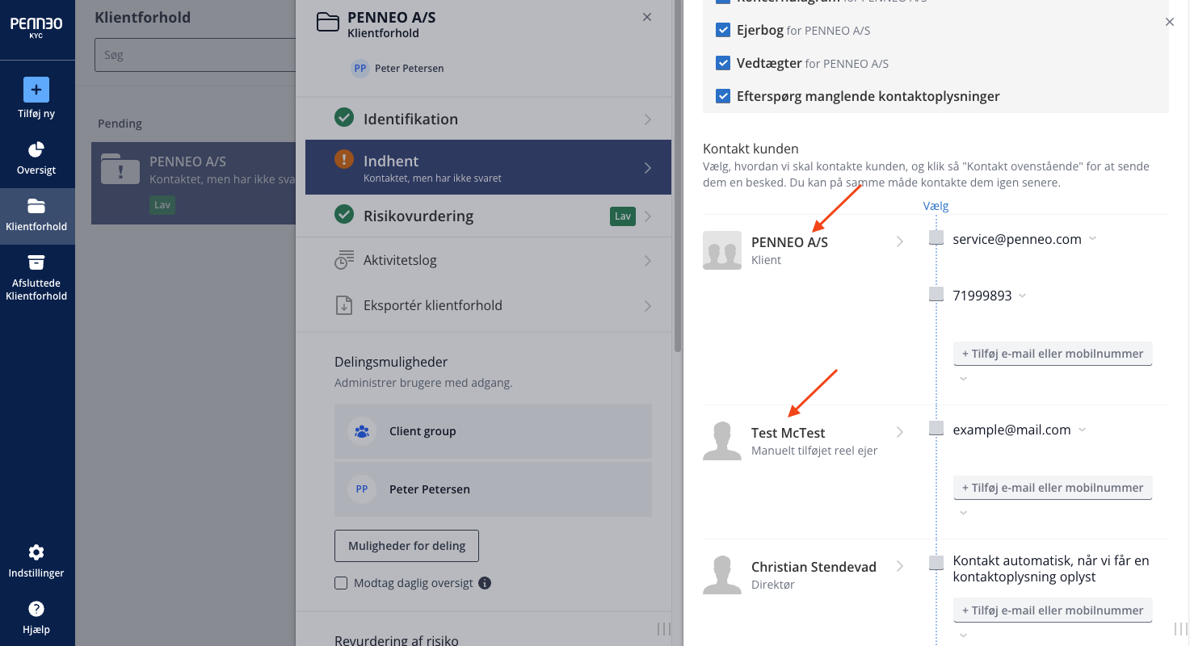Click the info icon beside Modtag daglig oversigt
The width and height of the screenshot is (1190, 646).
485,583
